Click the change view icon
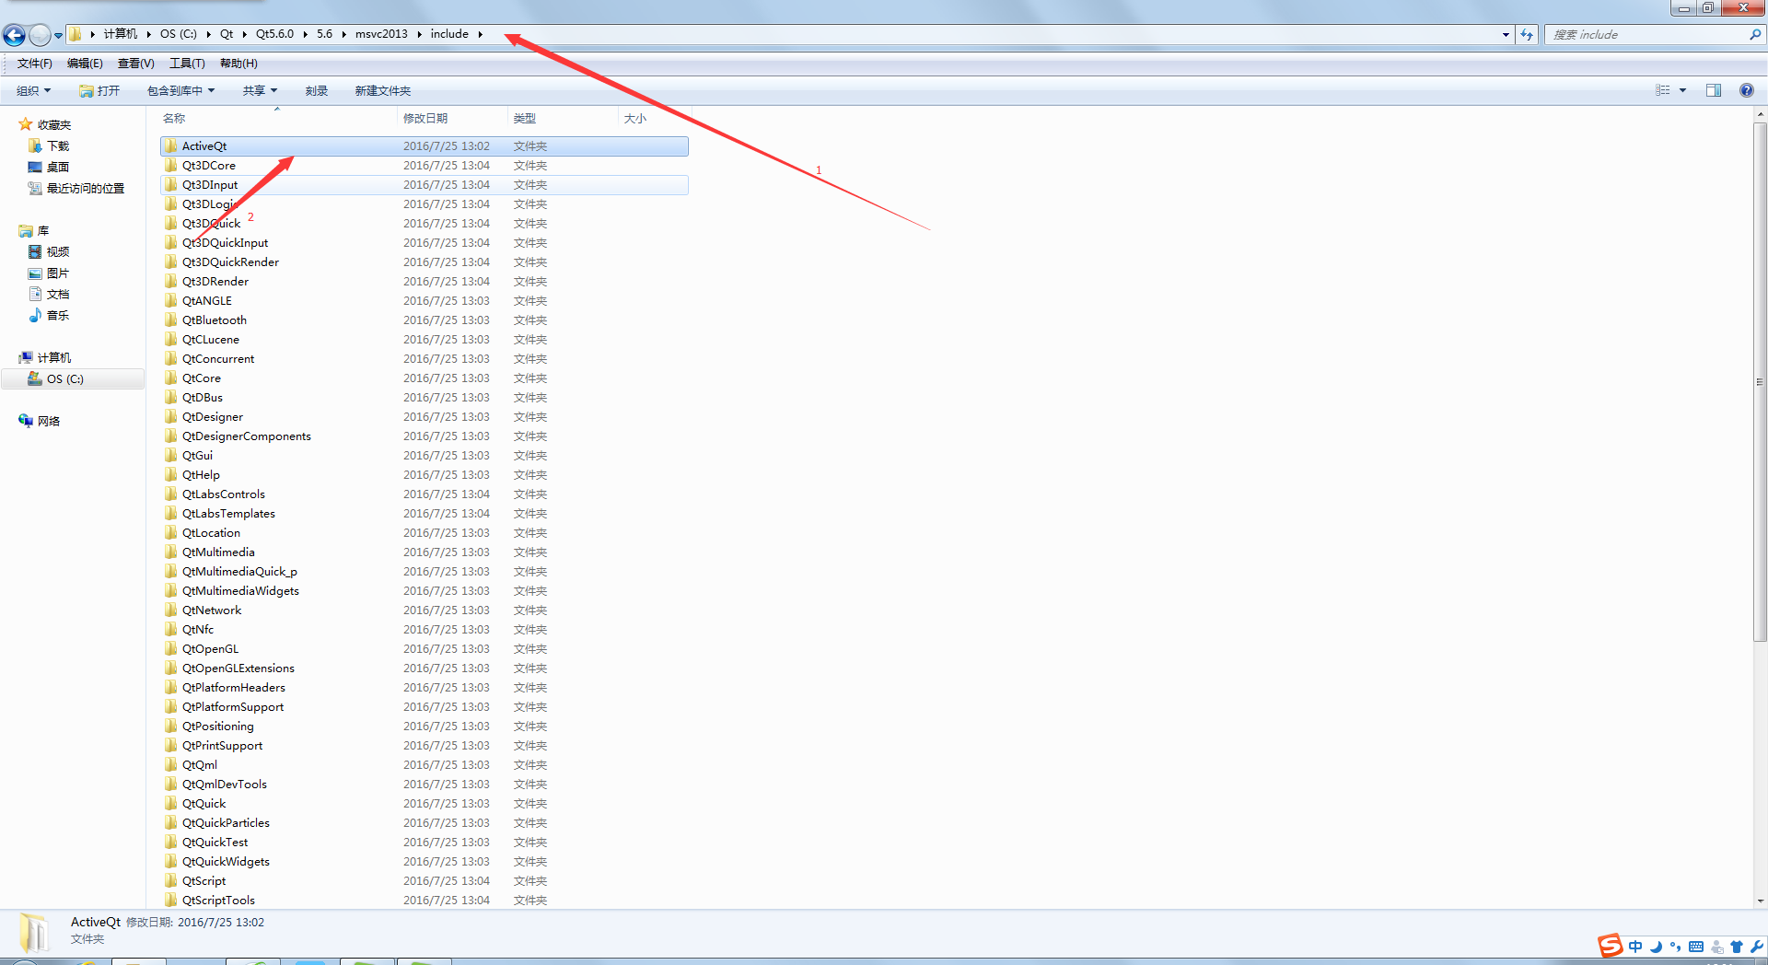The image size is (1768, 965). (1663, 90)
